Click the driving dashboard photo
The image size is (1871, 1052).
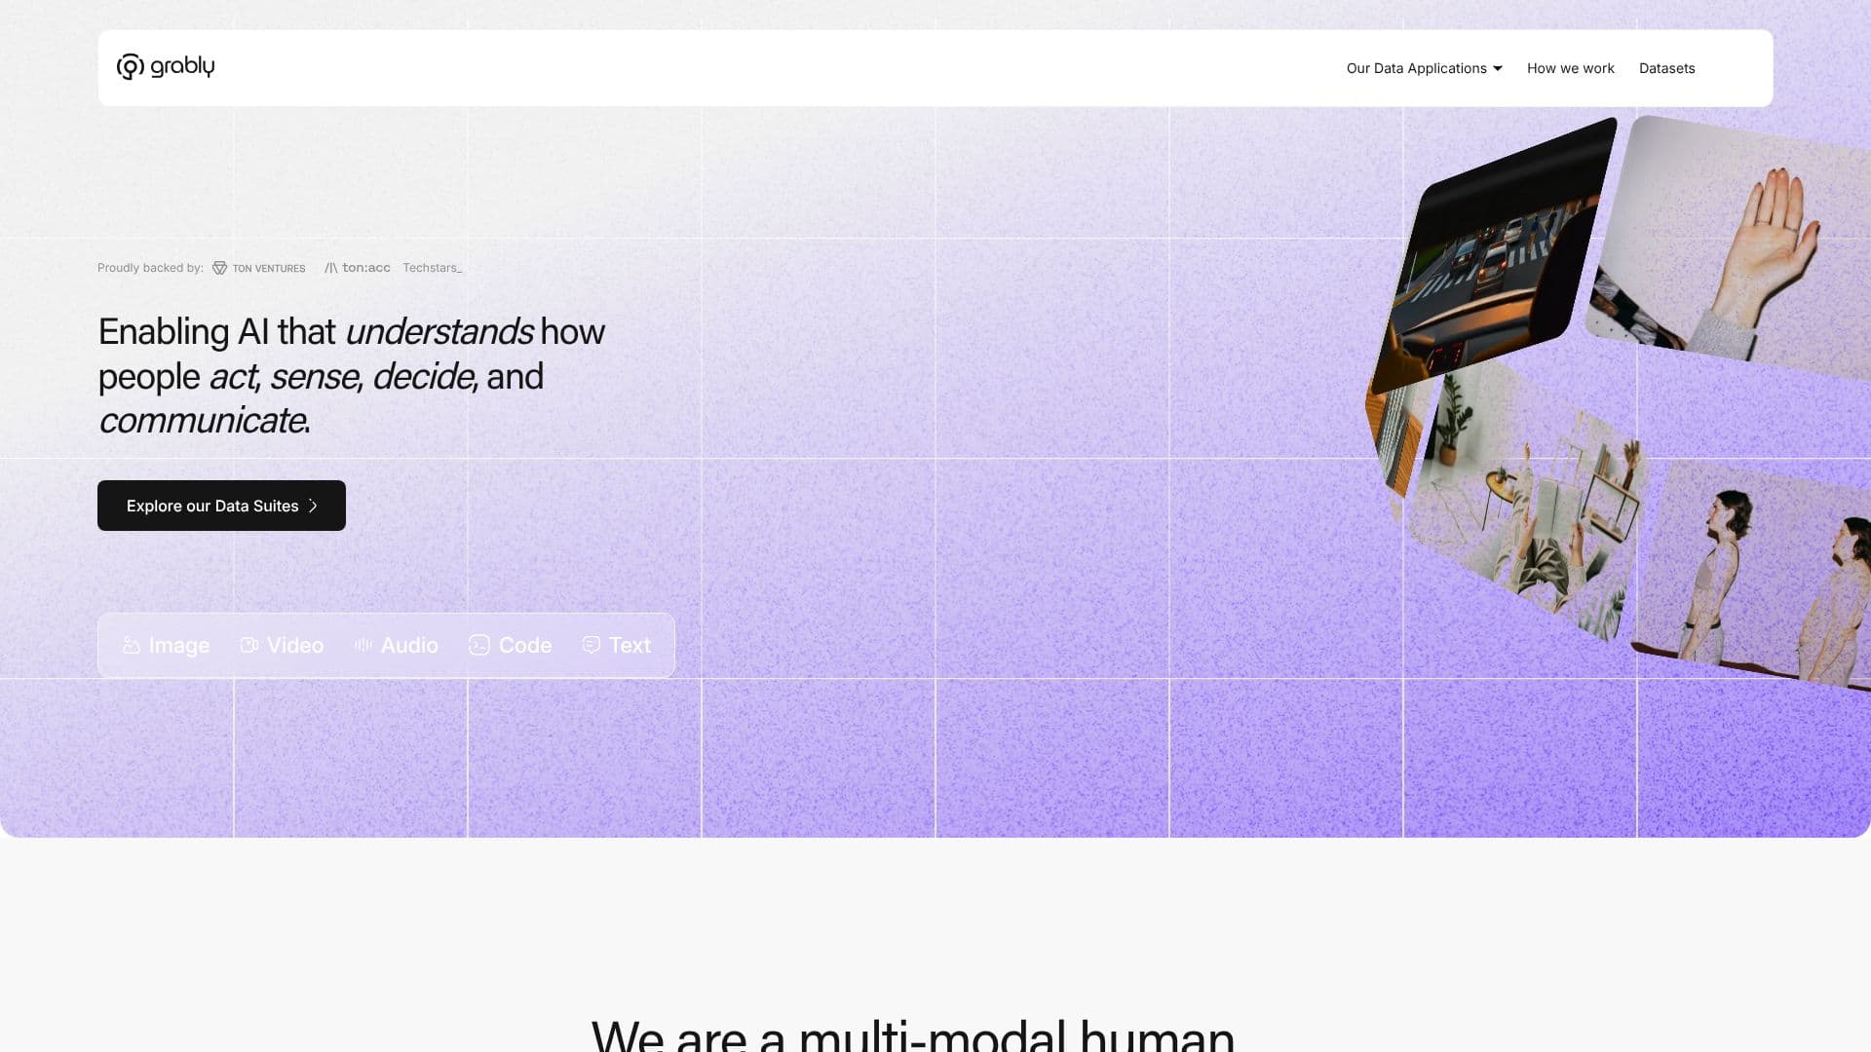[x=1493, y=255]
